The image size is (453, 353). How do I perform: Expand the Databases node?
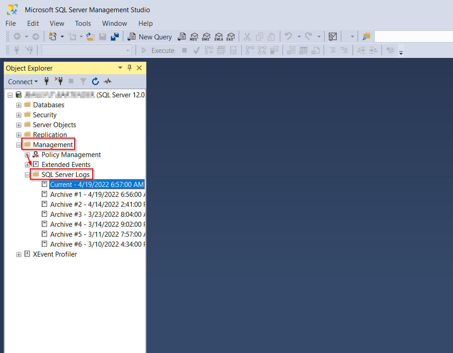(x=19, y=105)
